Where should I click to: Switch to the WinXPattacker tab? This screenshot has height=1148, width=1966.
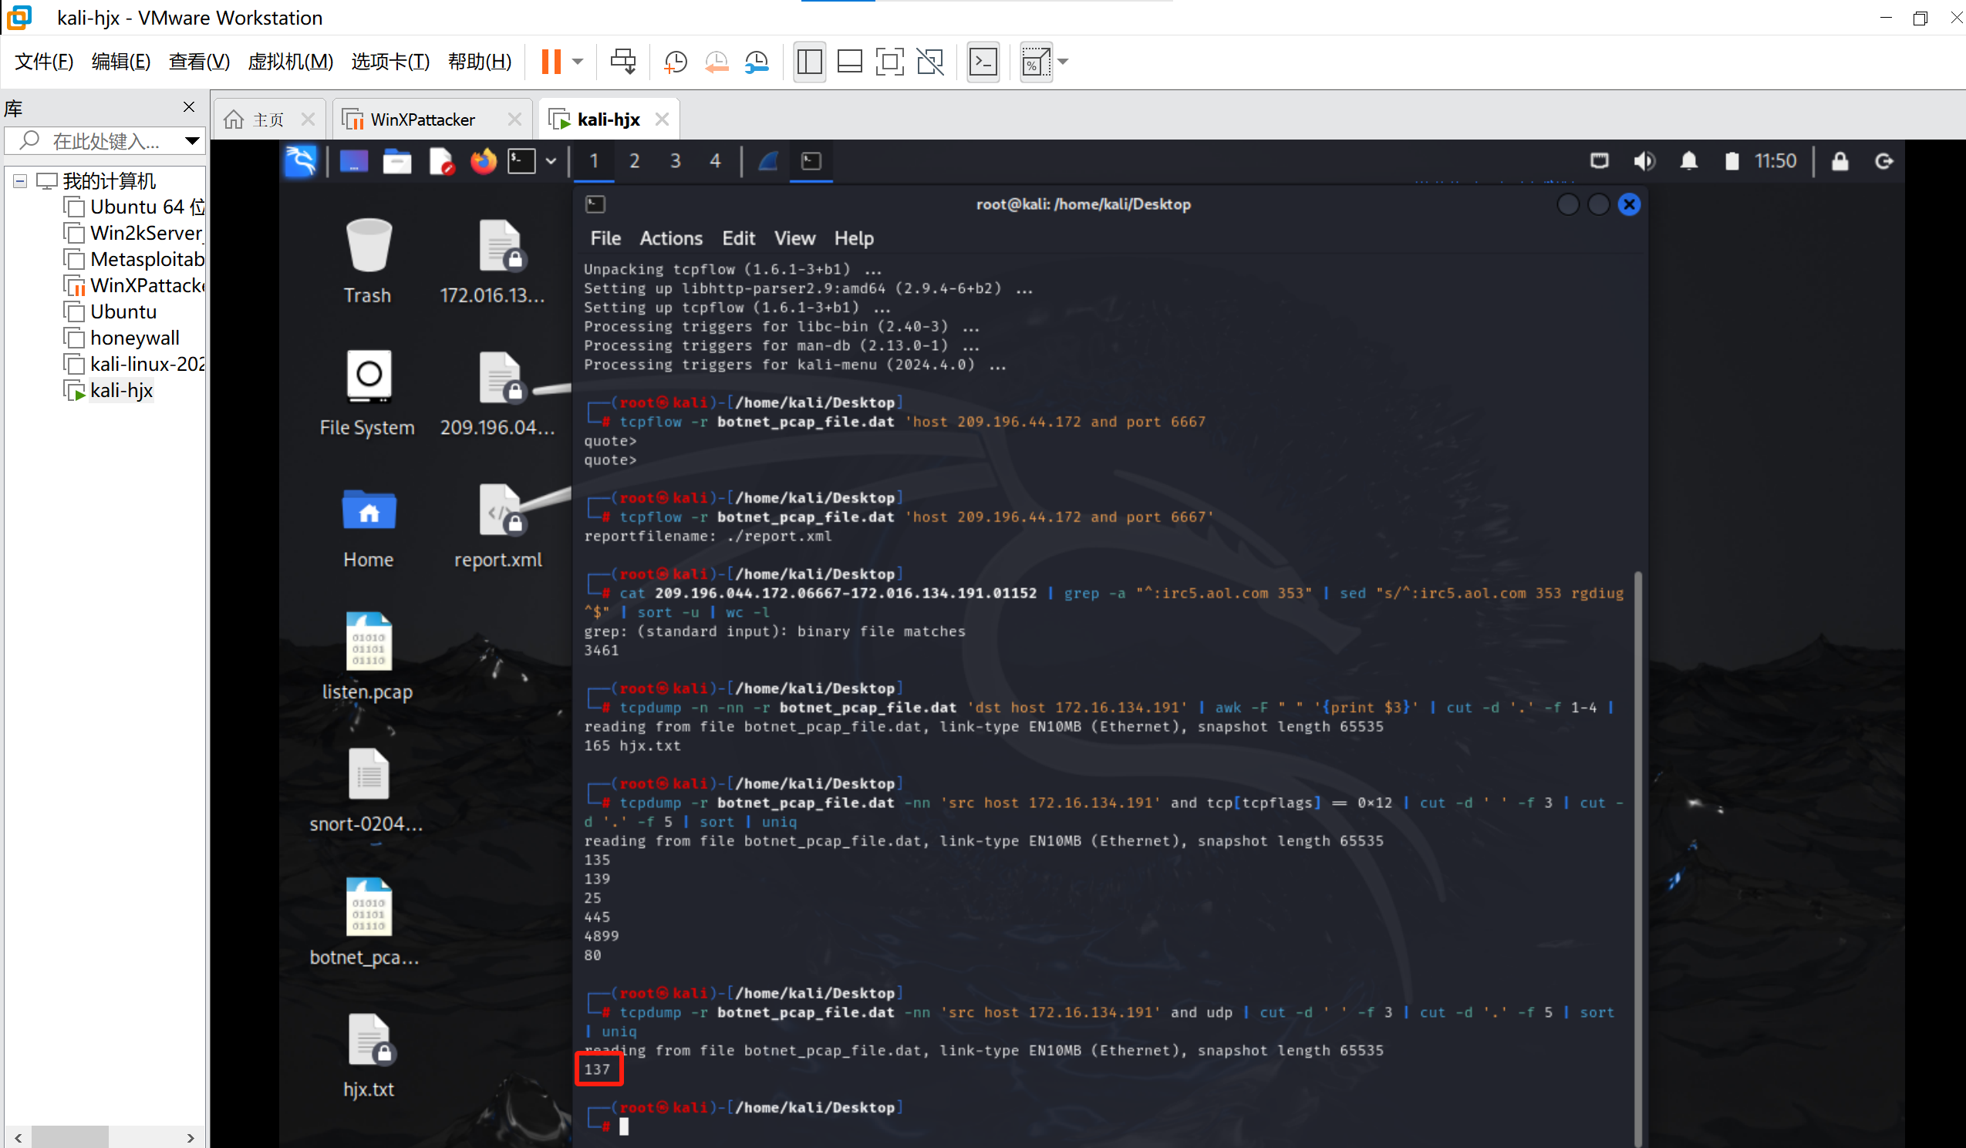422,120
